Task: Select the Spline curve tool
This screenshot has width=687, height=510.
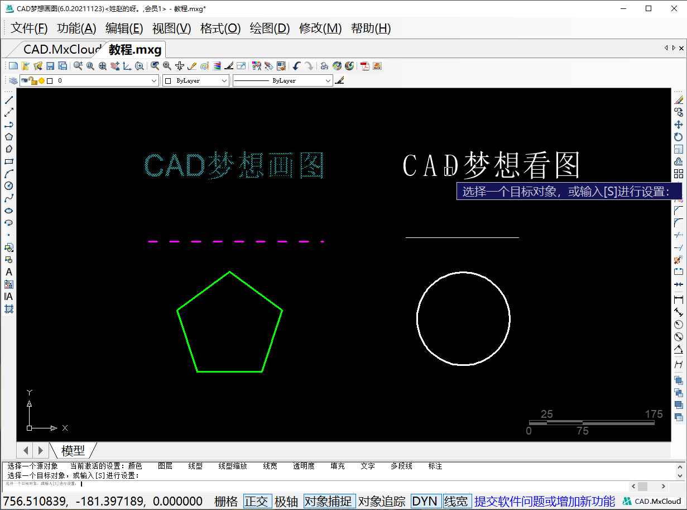Action: (x=9, y=198)
